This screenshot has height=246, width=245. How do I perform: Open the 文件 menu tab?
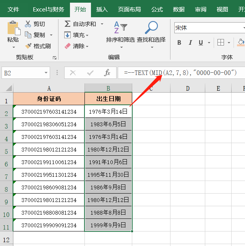[13, 10]
